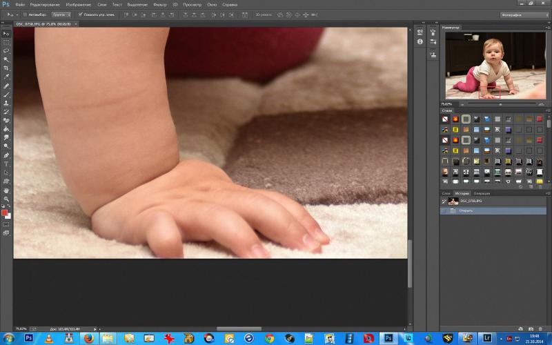Click Distribute widths icon in options bar
Screen dimensions: 552x345
click(245, 14)
